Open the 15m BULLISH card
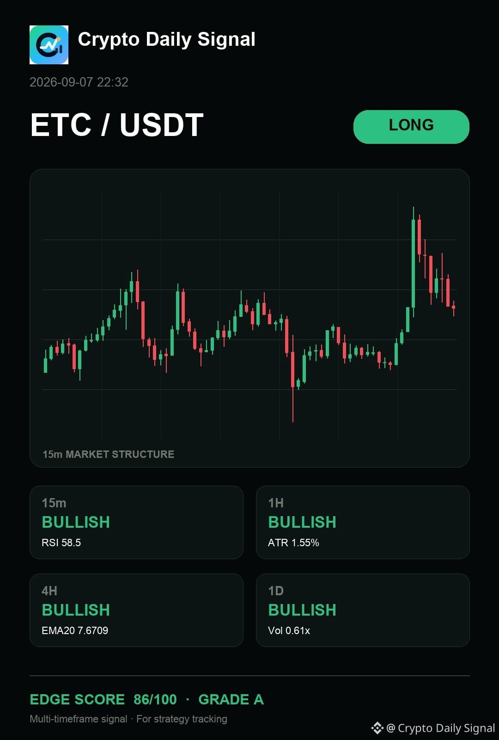Viewport: 499px width, 740px height. pyautogui.click(x=136, y=522)
